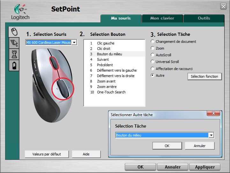Click the MX 600 mouse picture
Screen dimensions: 230x173
[52, 85]
